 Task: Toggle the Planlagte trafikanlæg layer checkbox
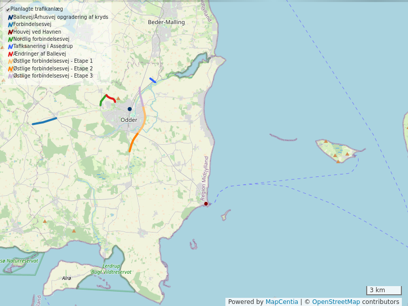[8, 9]
